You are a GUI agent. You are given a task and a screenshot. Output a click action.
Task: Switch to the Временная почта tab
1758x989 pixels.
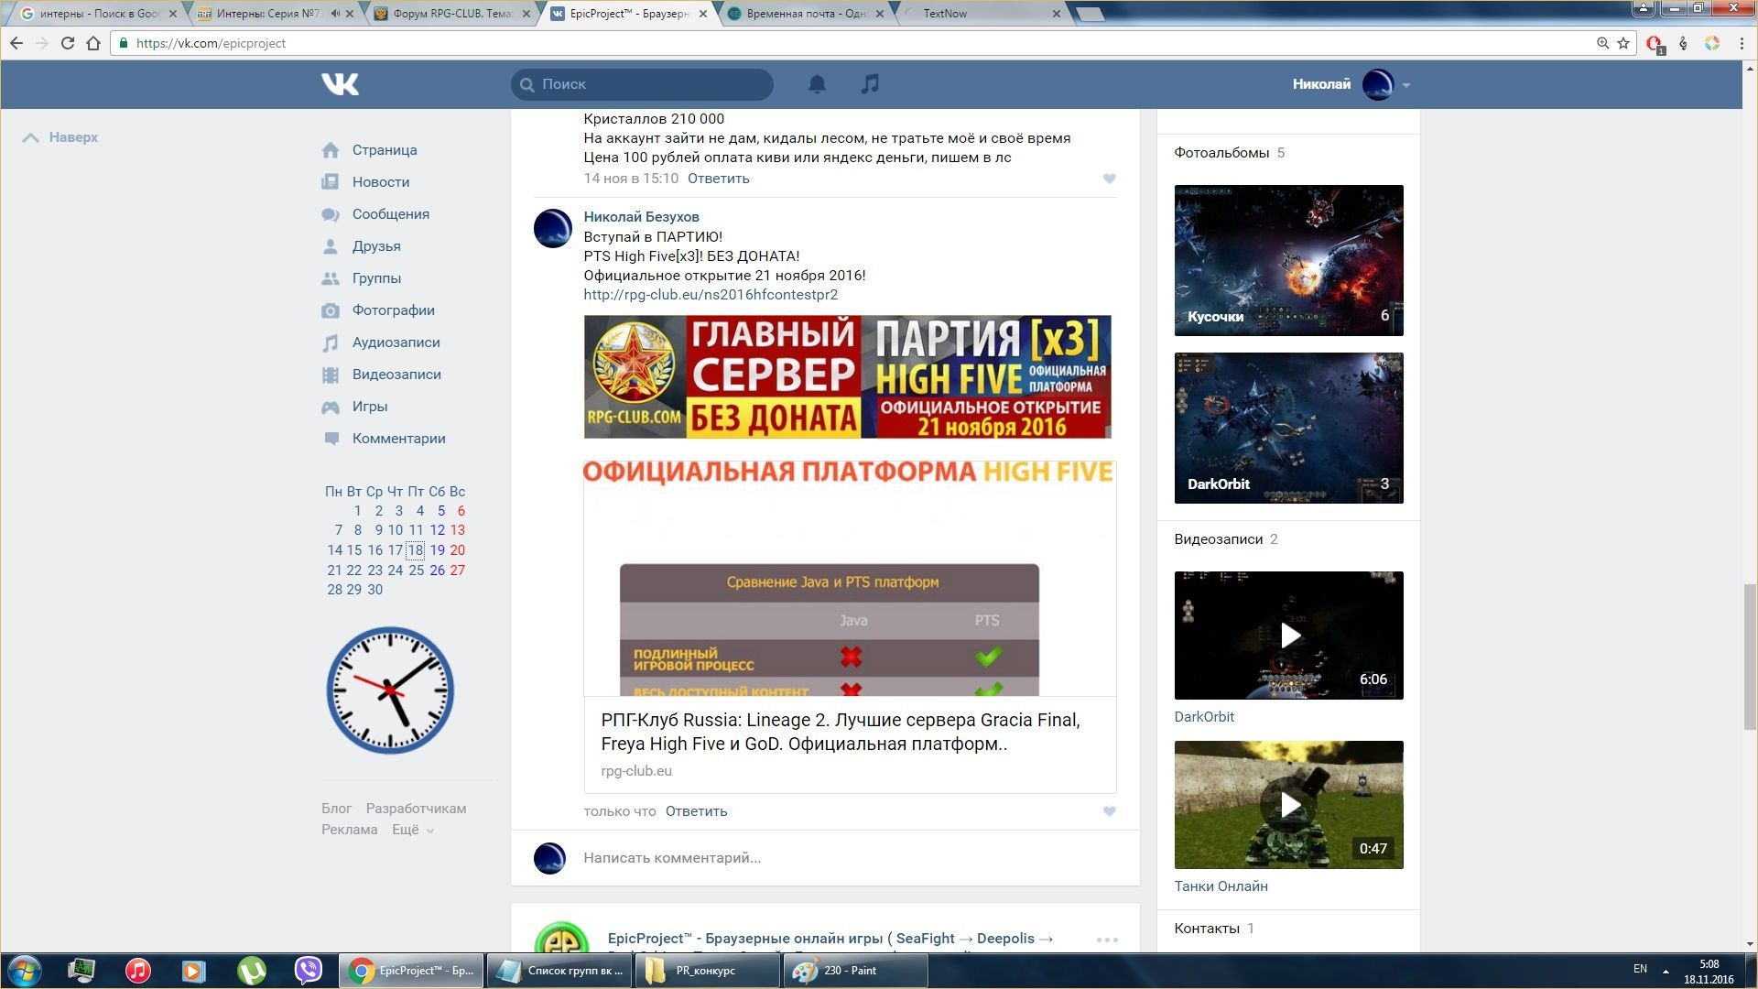(806, 14)
